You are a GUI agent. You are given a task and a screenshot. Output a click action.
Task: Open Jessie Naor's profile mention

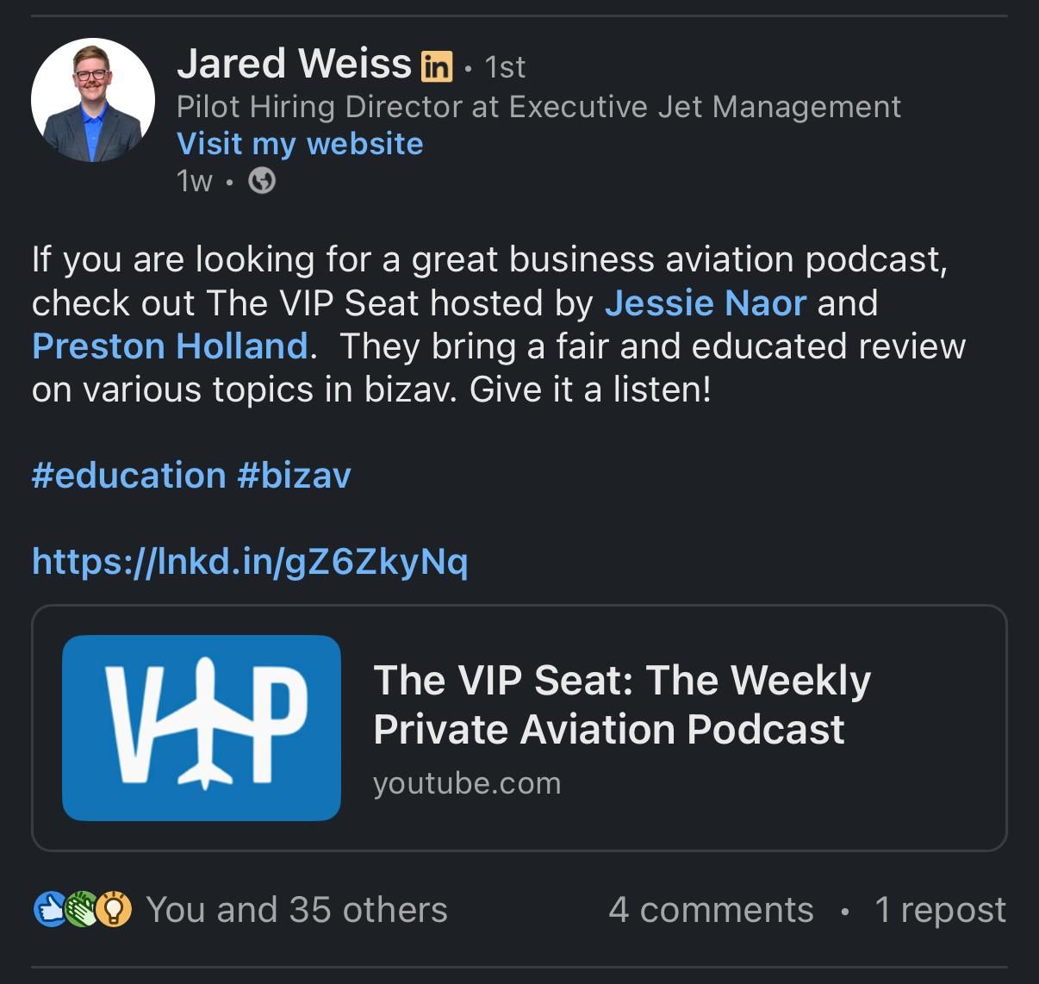pyautogui.click(x=706, y=303)
